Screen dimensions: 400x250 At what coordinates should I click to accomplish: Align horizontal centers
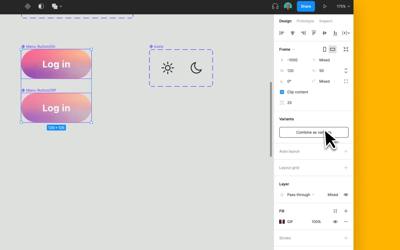(292, 33)
